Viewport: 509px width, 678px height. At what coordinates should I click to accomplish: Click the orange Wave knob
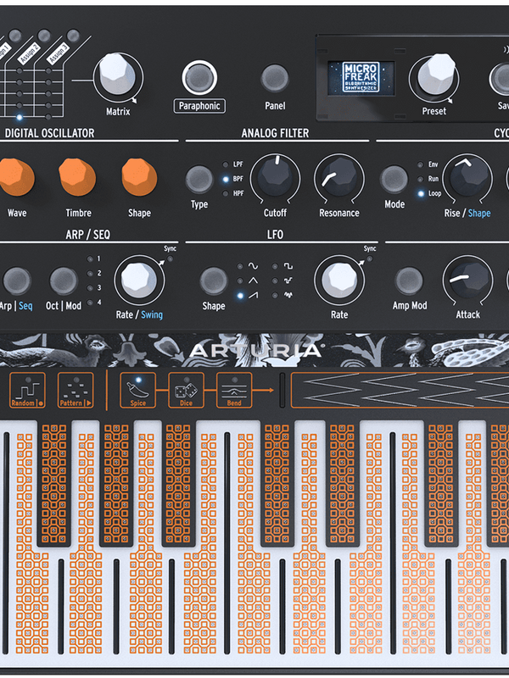click(16, 178)
